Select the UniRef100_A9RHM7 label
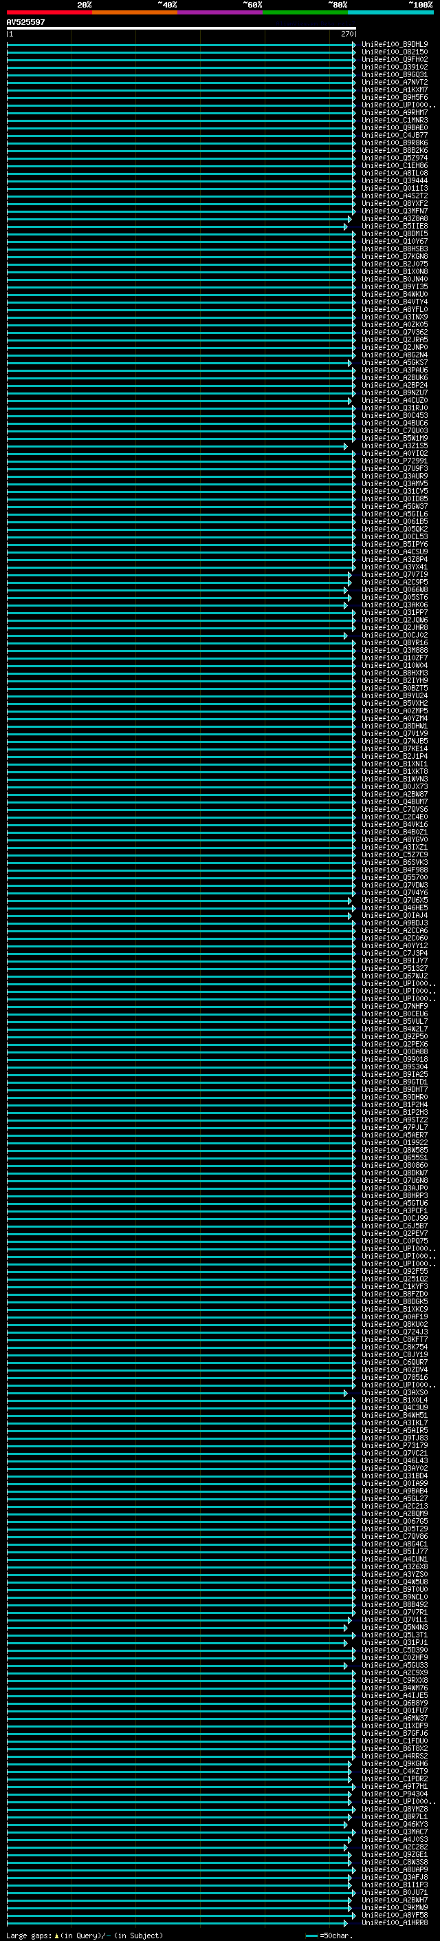 click(x=395, y=112)
